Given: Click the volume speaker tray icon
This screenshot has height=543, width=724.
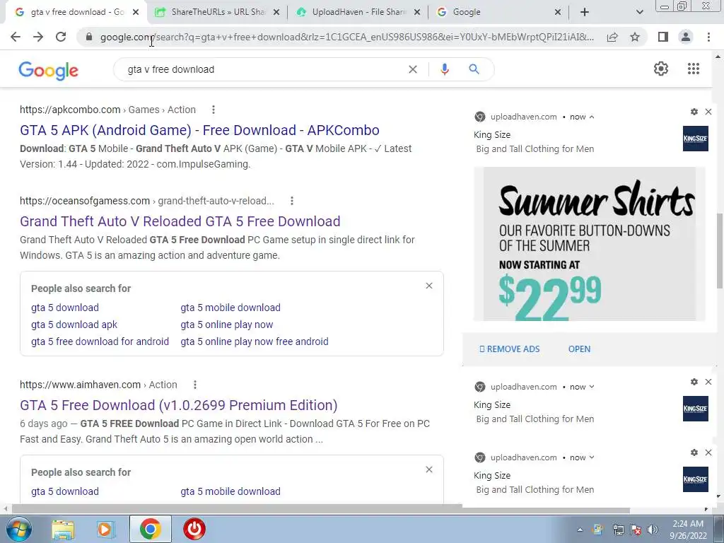Looking at the screenshot, I should [x=652, y=530].
